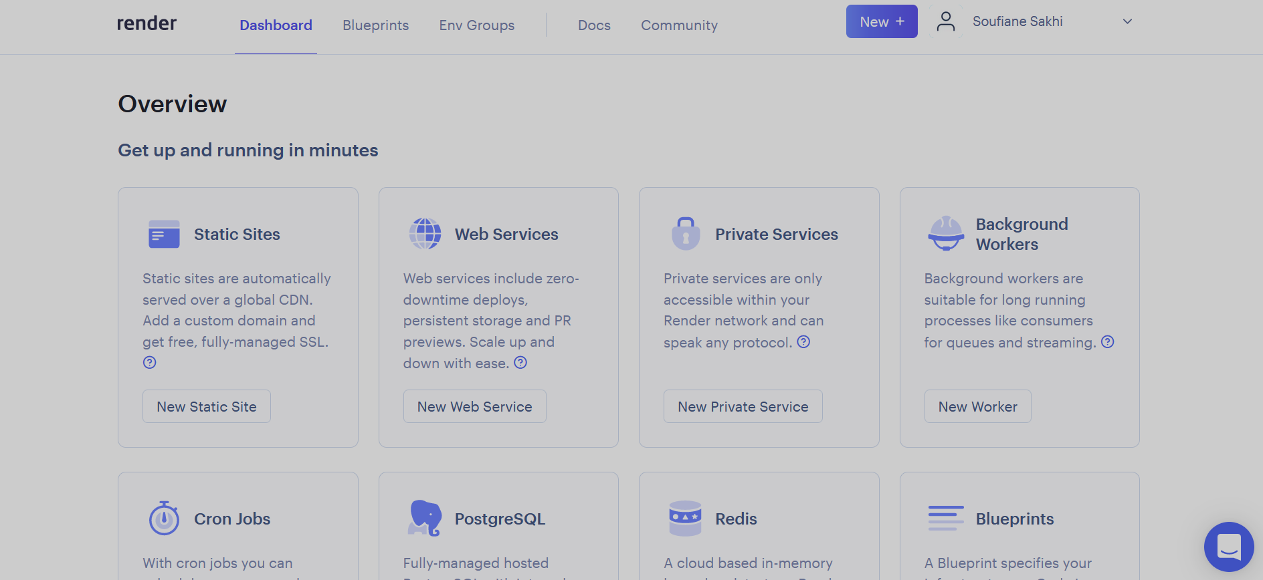Click the Redis database icon
1263x580 pixels.
[x=686, y=519]
